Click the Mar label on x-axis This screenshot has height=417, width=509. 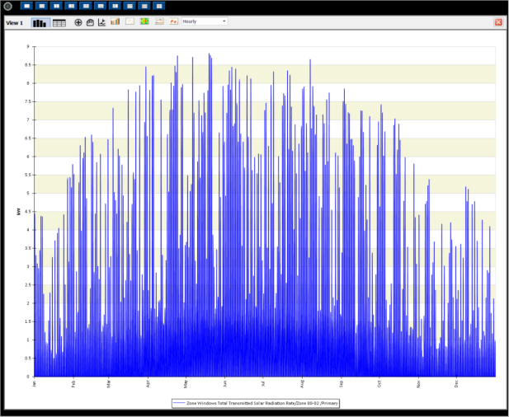pyautogui.click(x=109, y=383)
